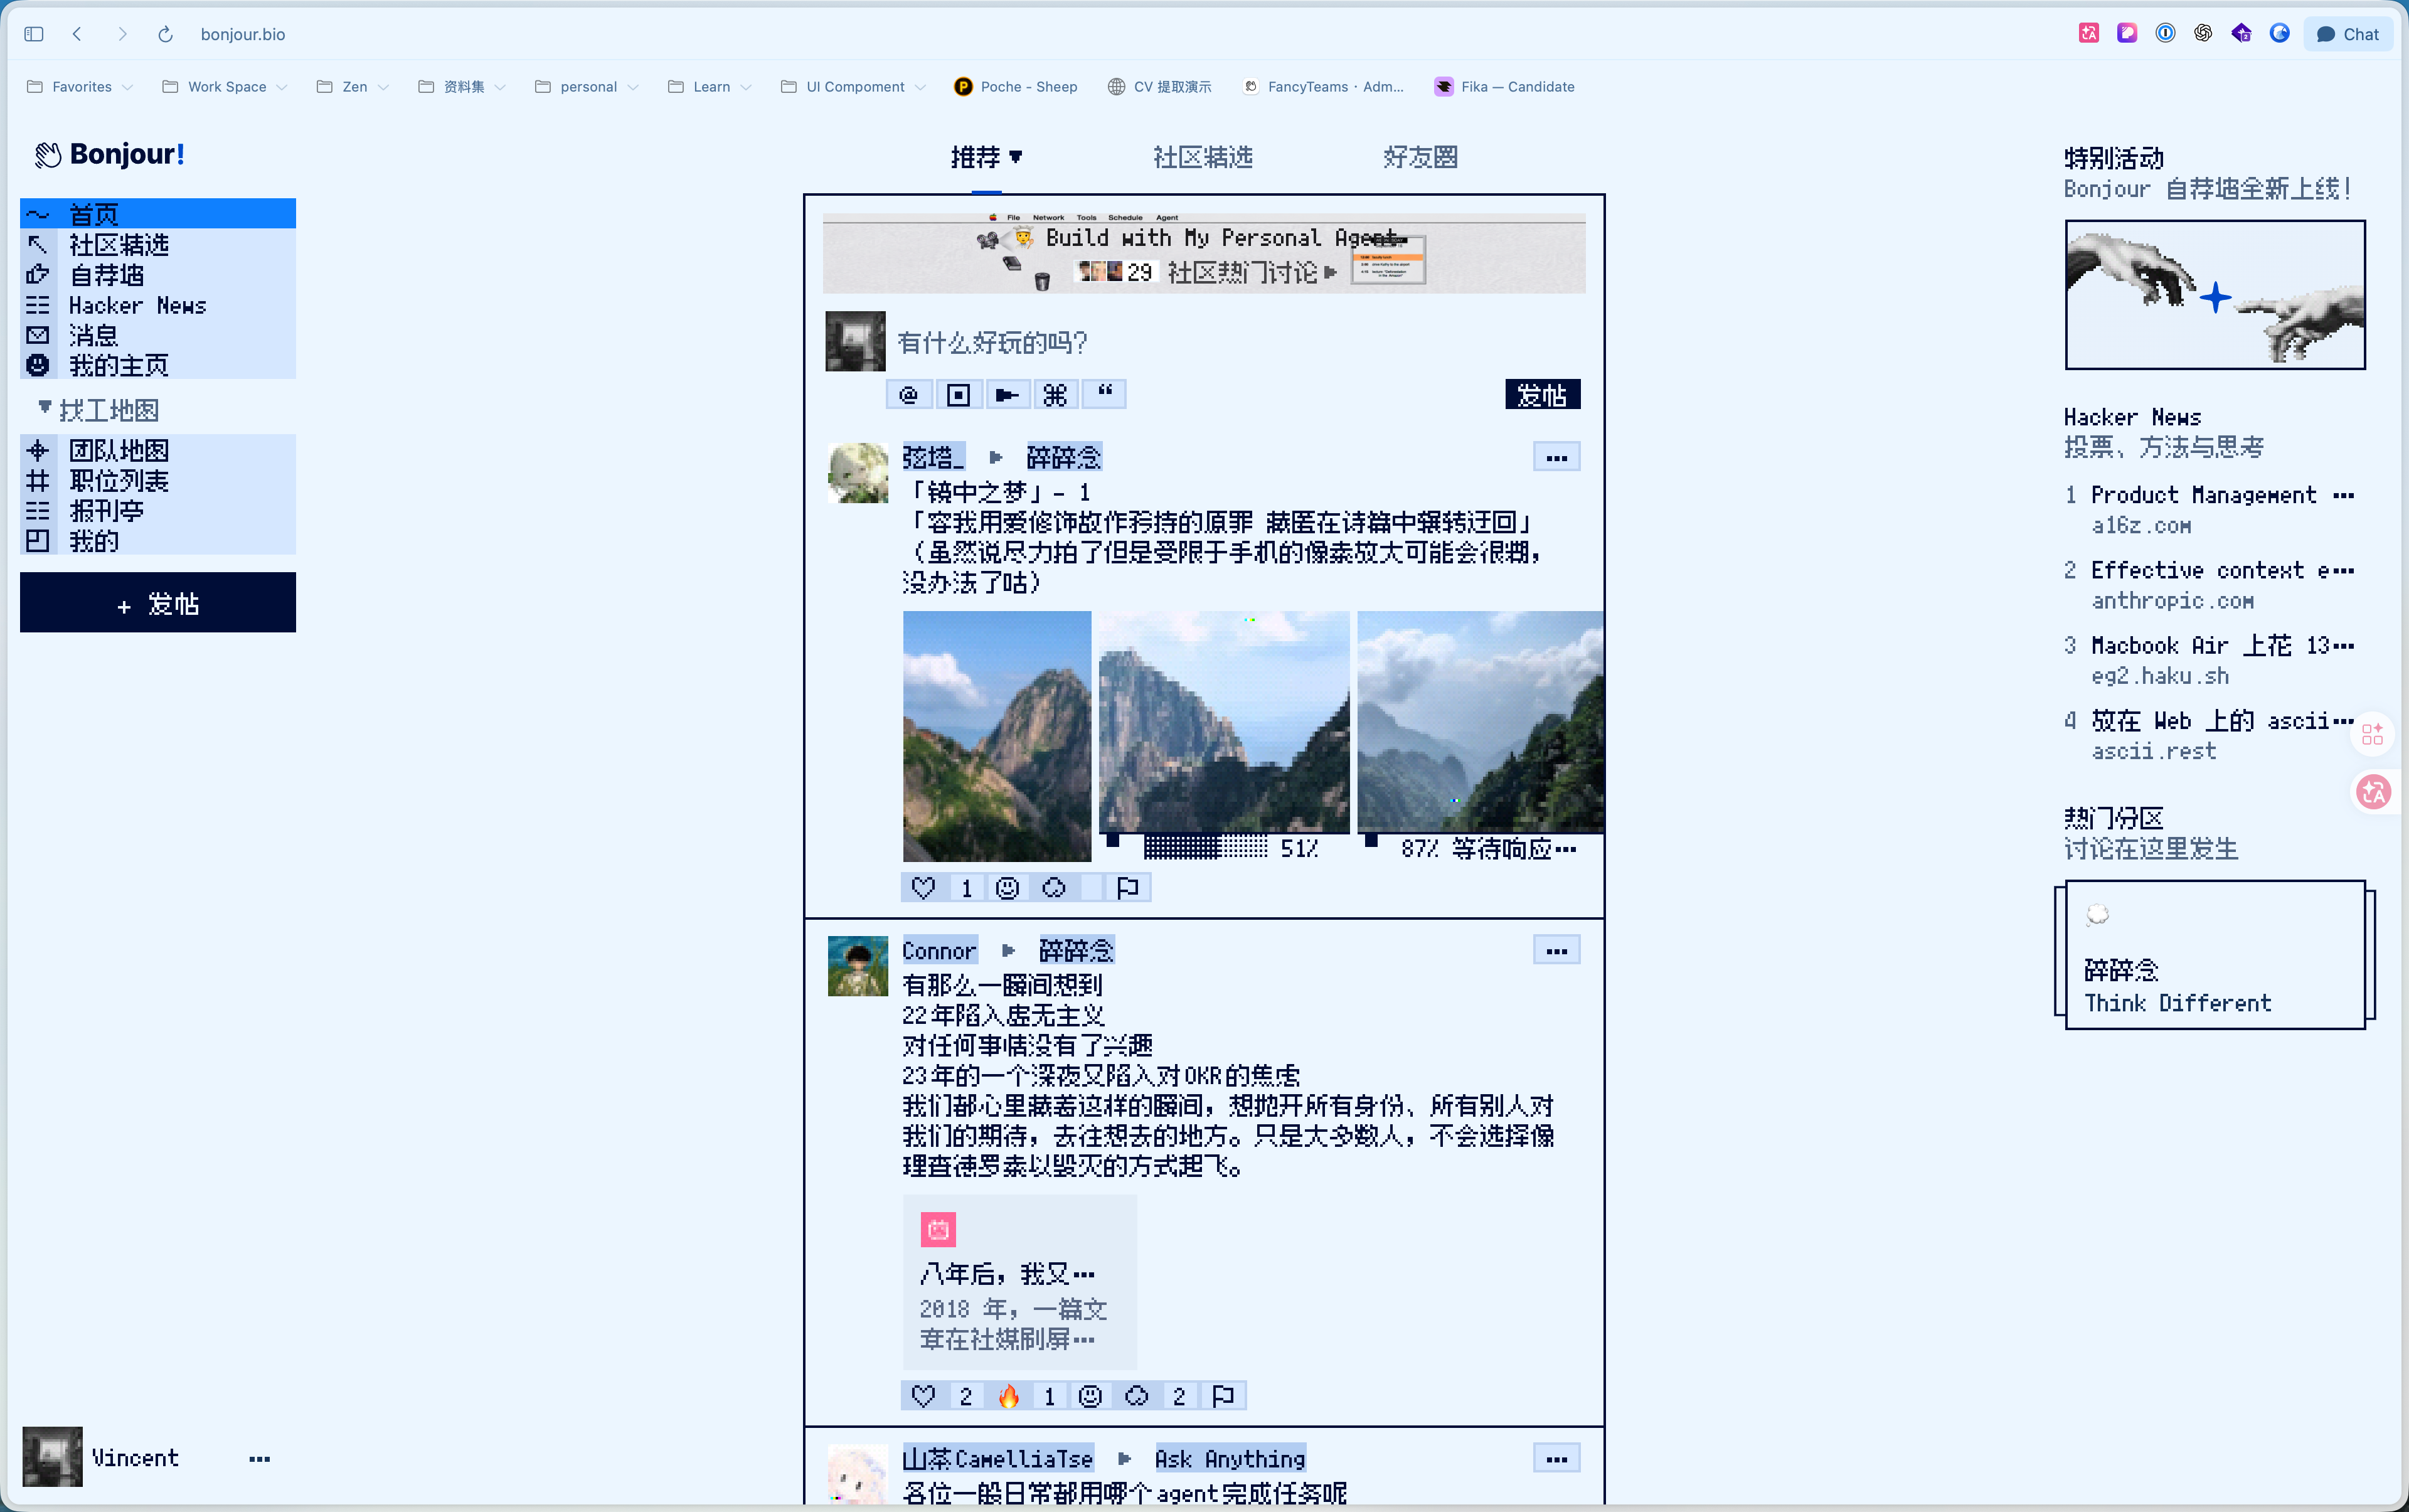Open the first mountain photo thumbnail
Screen dimensions: 2409x1512
coord(996,736)
